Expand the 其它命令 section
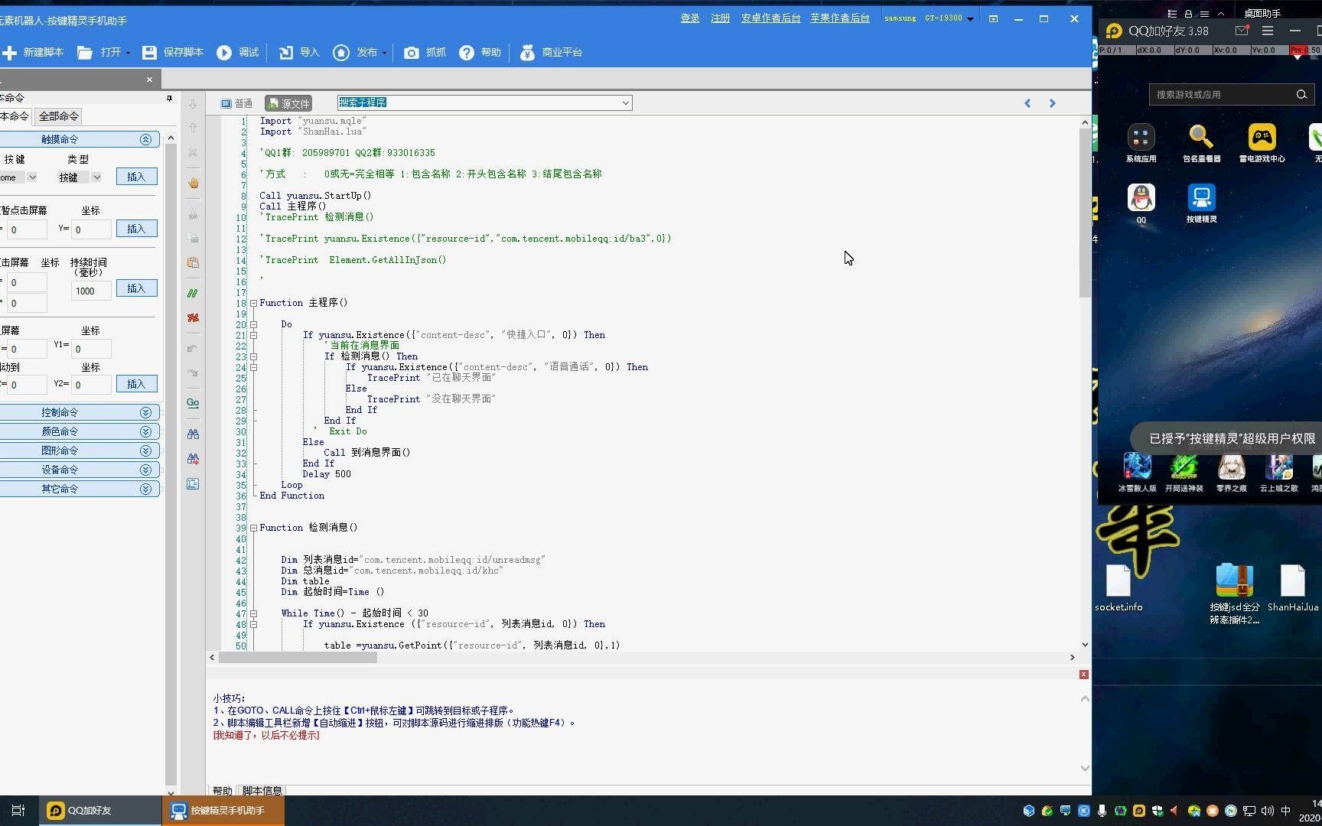1322x826 pixels. point(145,489)
